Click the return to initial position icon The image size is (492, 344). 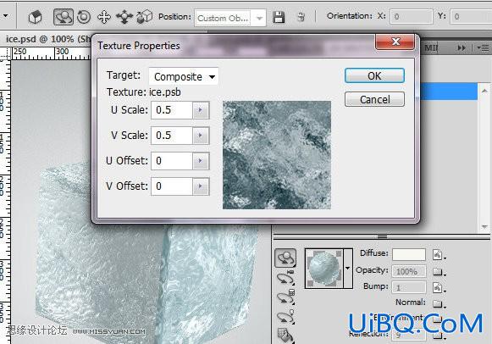tap(36, 17)
